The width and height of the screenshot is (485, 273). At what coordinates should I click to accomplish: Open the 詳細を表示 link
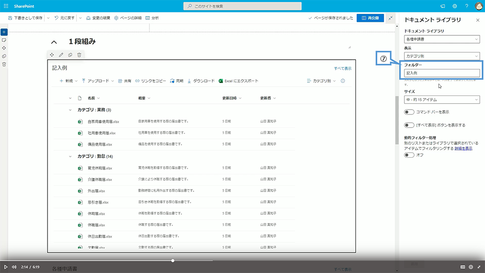463,148
